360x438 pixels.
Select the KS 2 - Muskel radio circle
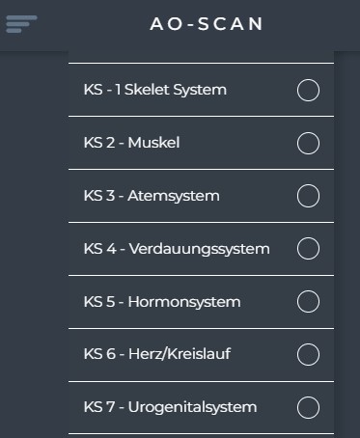click(308, 143)
